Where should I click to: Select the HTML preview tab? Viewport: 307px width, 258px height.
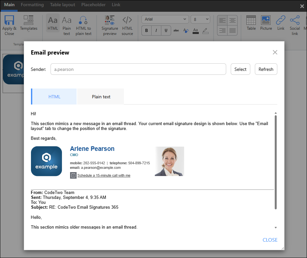pos(54,97)
